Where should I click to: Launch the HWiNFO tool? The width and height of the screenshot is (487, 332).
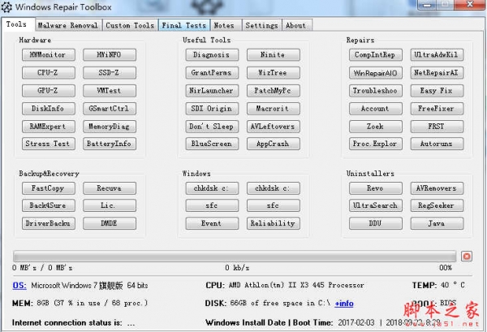(x=110, y=55)
